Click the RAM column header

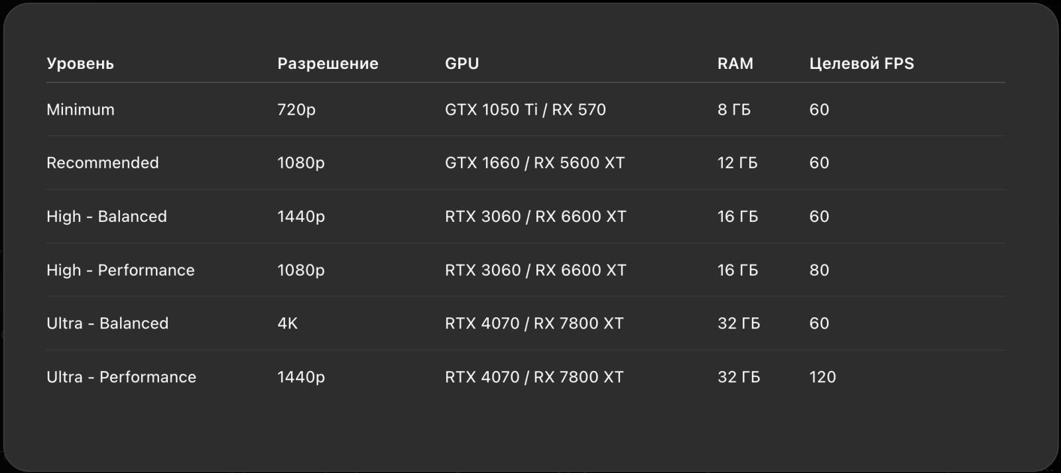tap(735, 64)
